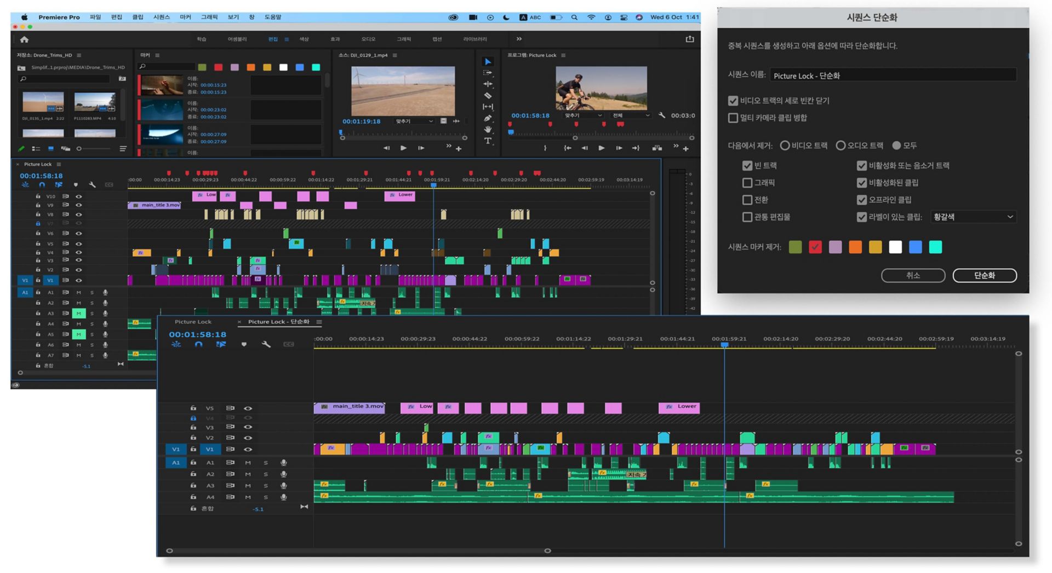Select the Hand tool
1052x573 pixels.
tap(488, 130)
